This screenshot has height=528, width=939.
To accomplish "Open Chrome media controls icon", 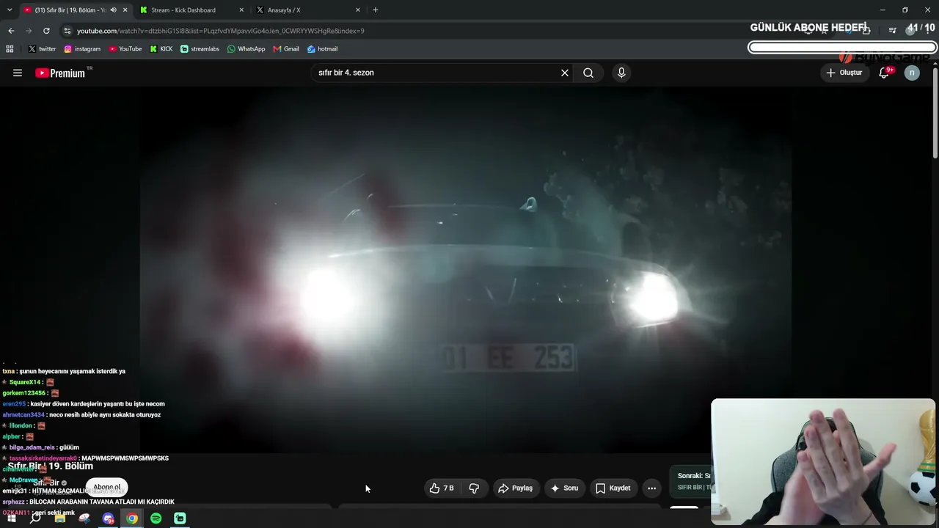I will click(x=892, y=31).
